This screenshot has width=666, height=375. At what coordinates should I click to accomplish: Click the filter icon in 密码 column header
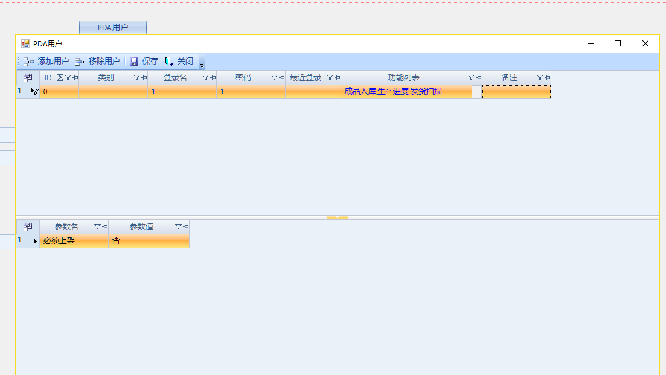pyautogui.click(x=274, y=78)
